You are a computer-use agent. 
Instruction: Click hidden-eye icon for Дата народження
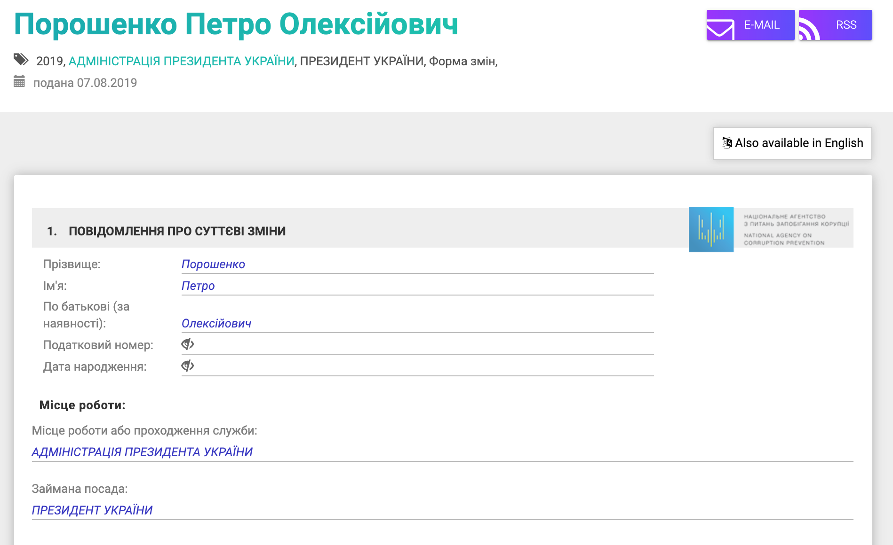pyautogui.click(x=188, y=366)
